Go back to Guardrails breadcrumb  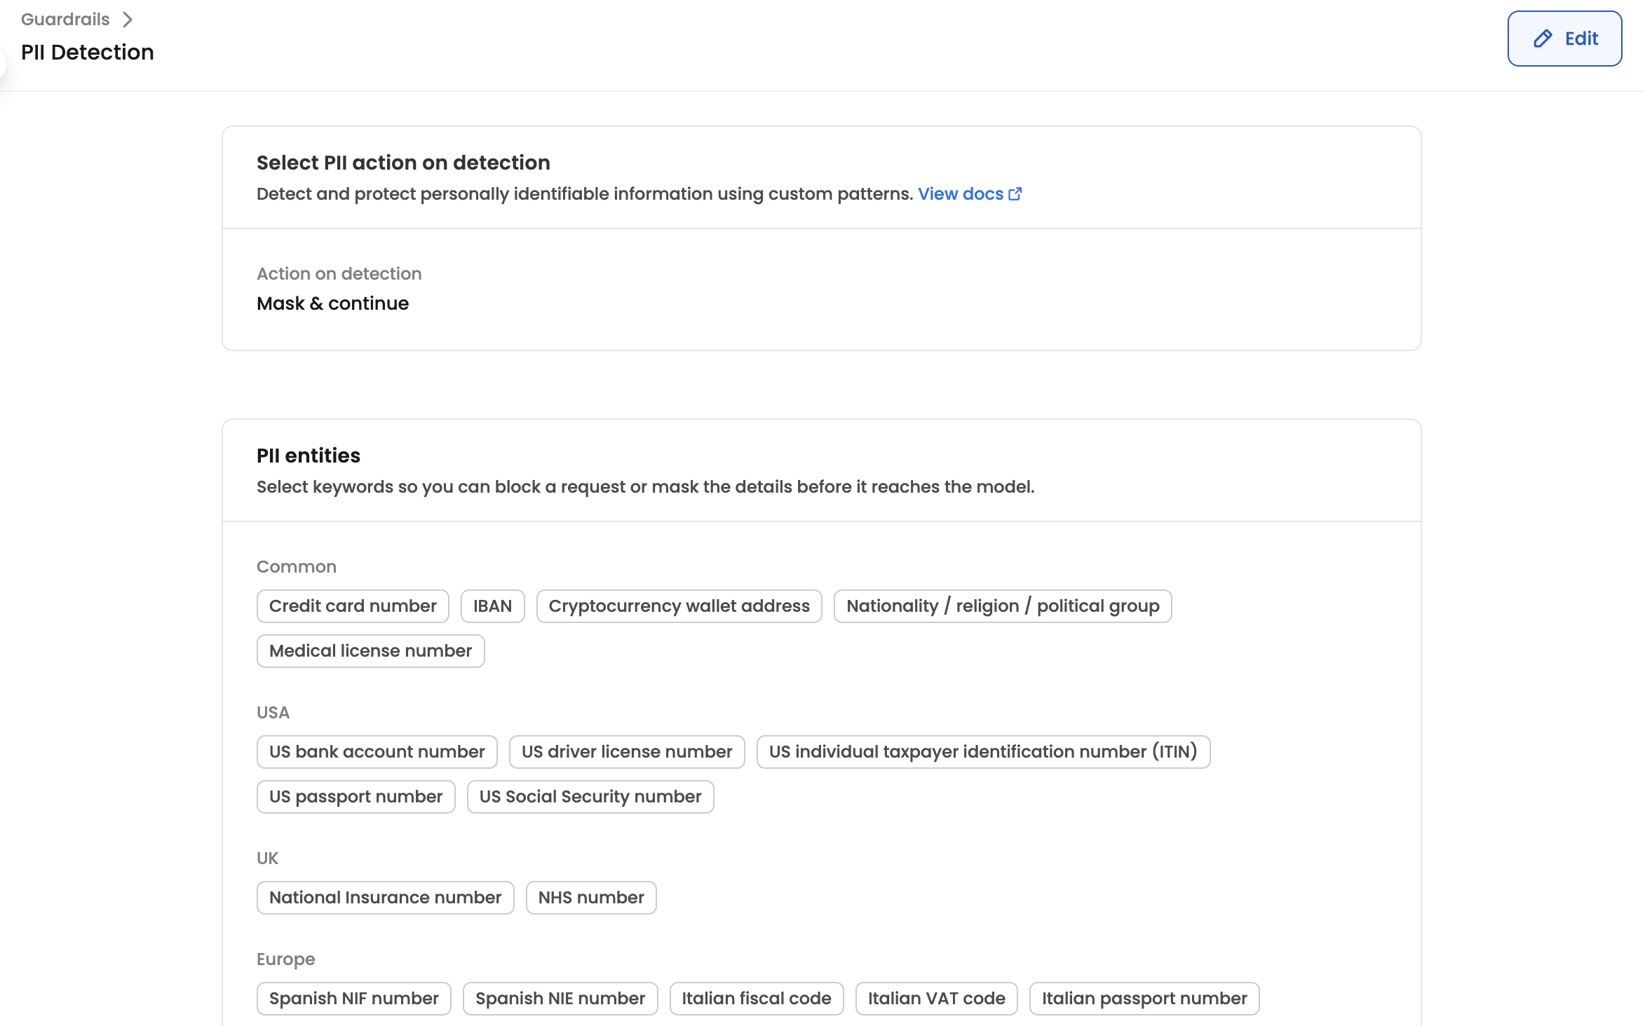coord(65,19)
